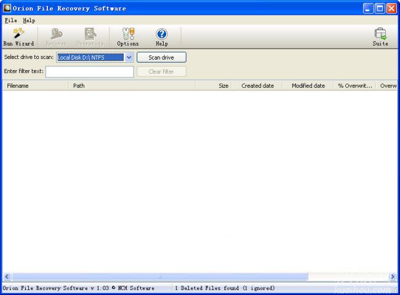Sort by the Path column header
The width and height of the screenshot is (400, 295).
132,86
